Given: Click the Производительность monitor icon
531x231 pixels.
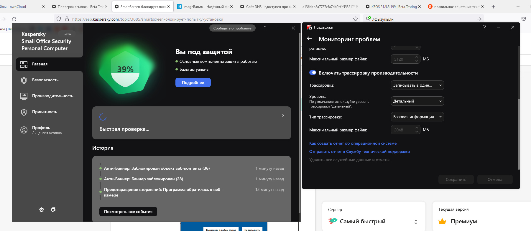Looking at the screenshot, I should point(24,96).
